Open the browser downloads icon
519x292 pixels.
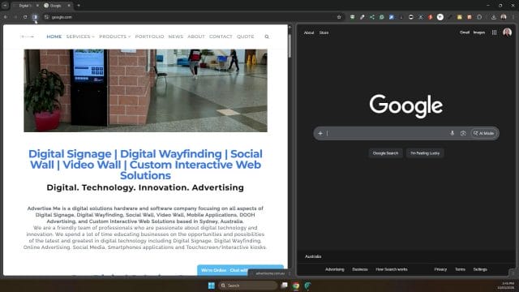pyautogui.click(x=494, y=17)
